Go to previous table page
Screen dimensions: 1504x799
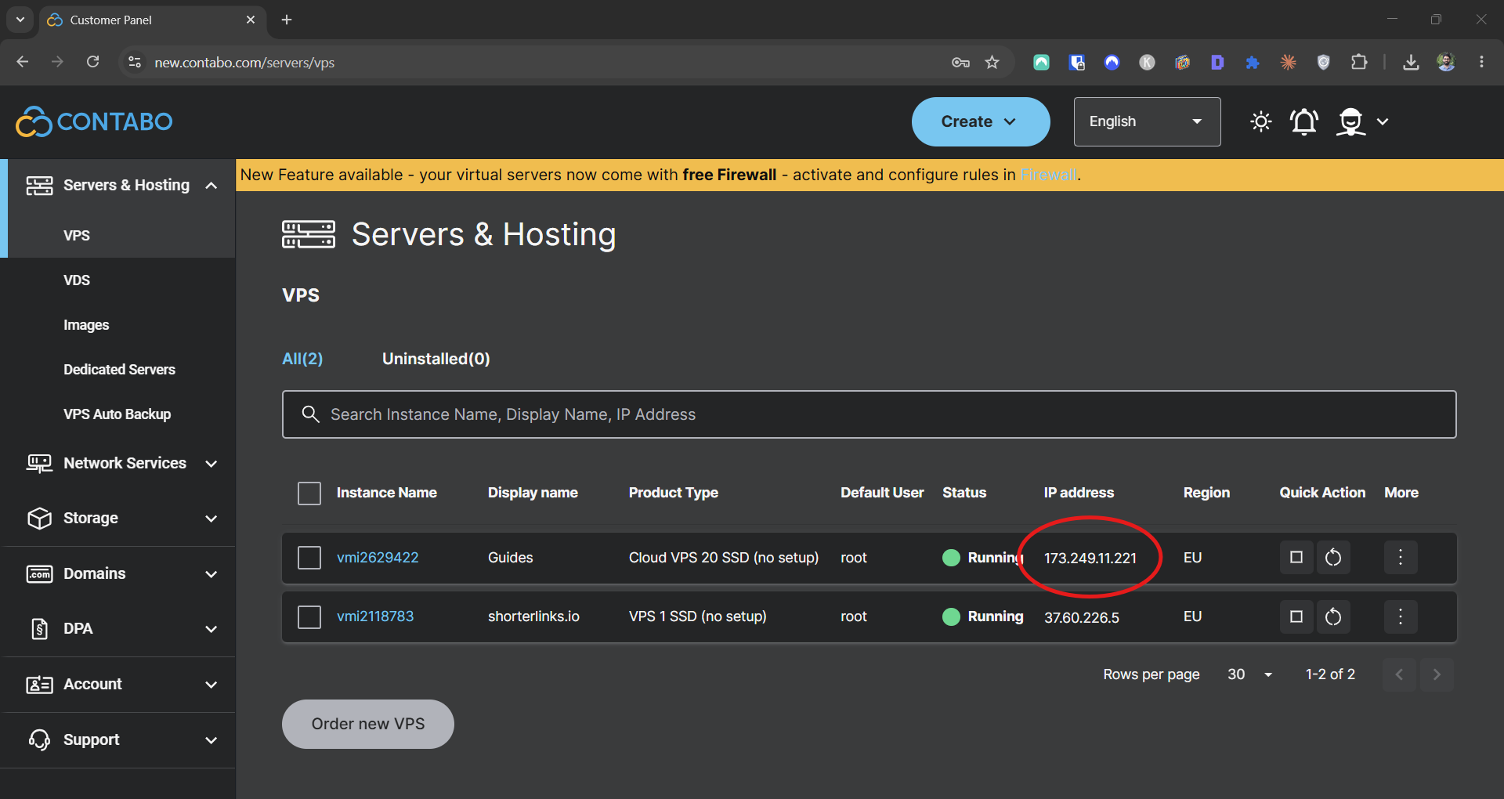coord(1399,674)
